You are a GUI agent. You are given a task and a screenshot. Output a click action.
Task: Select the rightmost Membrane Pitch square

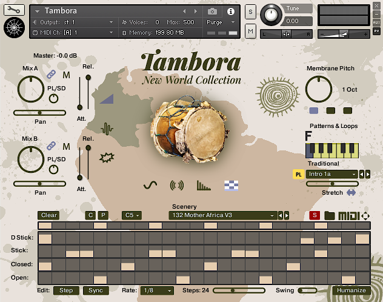click(348, 111)
